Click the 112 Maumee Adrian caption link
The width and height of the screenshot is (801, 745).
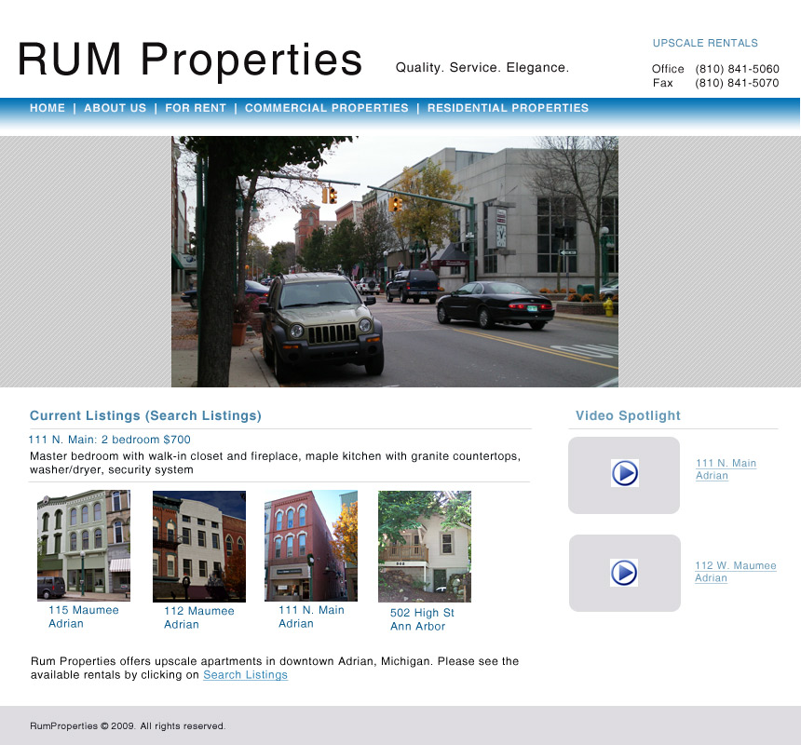pos(198,617)
